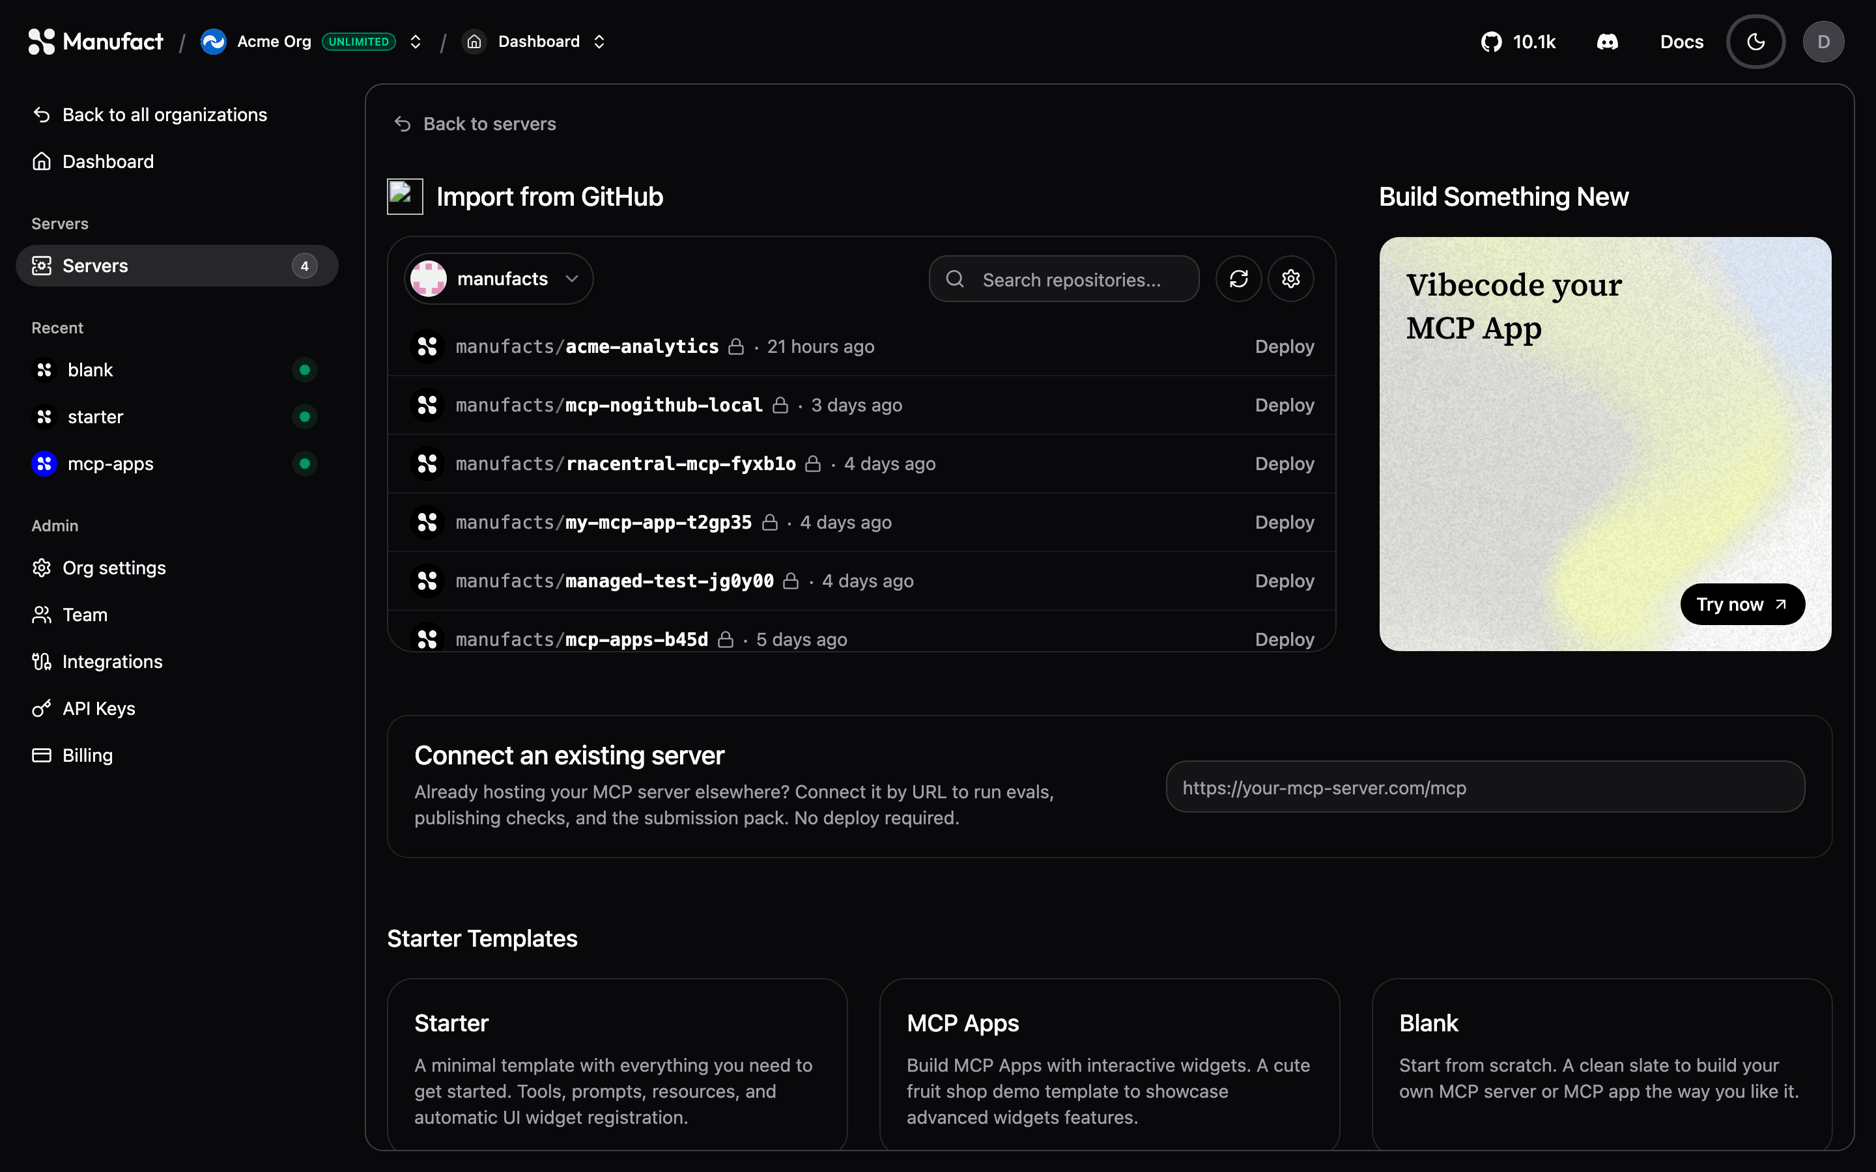Image resolution: width=1876 pixels, height=1172 pixels.
Task: Click Try now on Vibecode card
Action: click(1742, 604)
